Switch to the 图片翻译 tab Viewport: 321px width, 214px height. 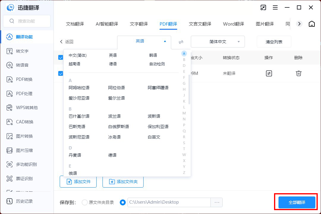click(x=265, y=24)
